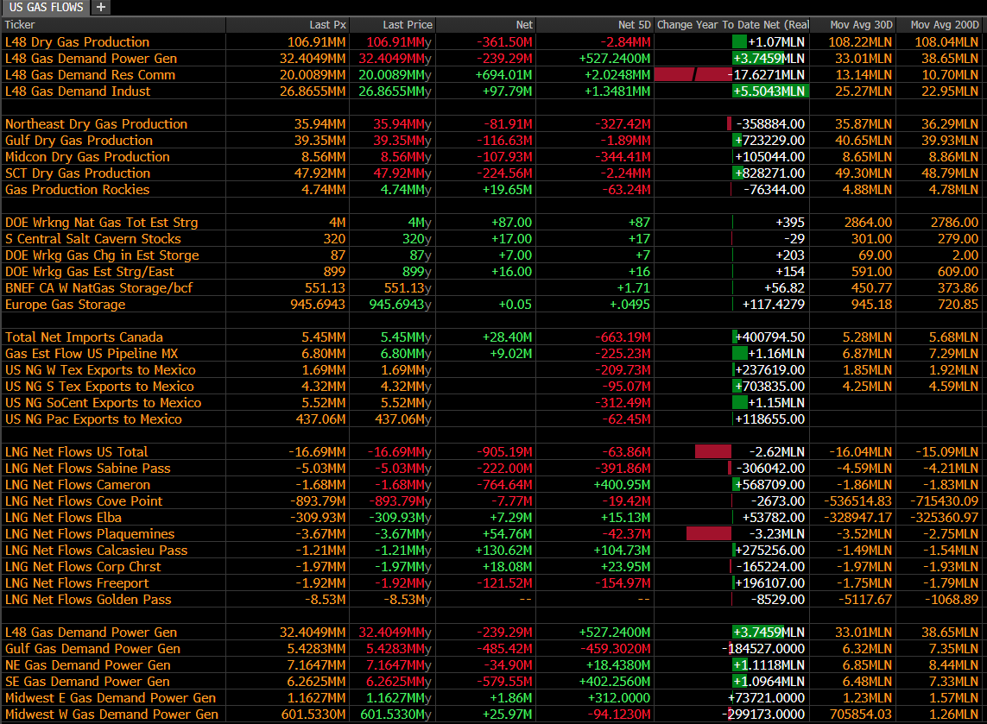Click the 2864.00 moving average value
987x724 pixels.
tap(868, 222)
